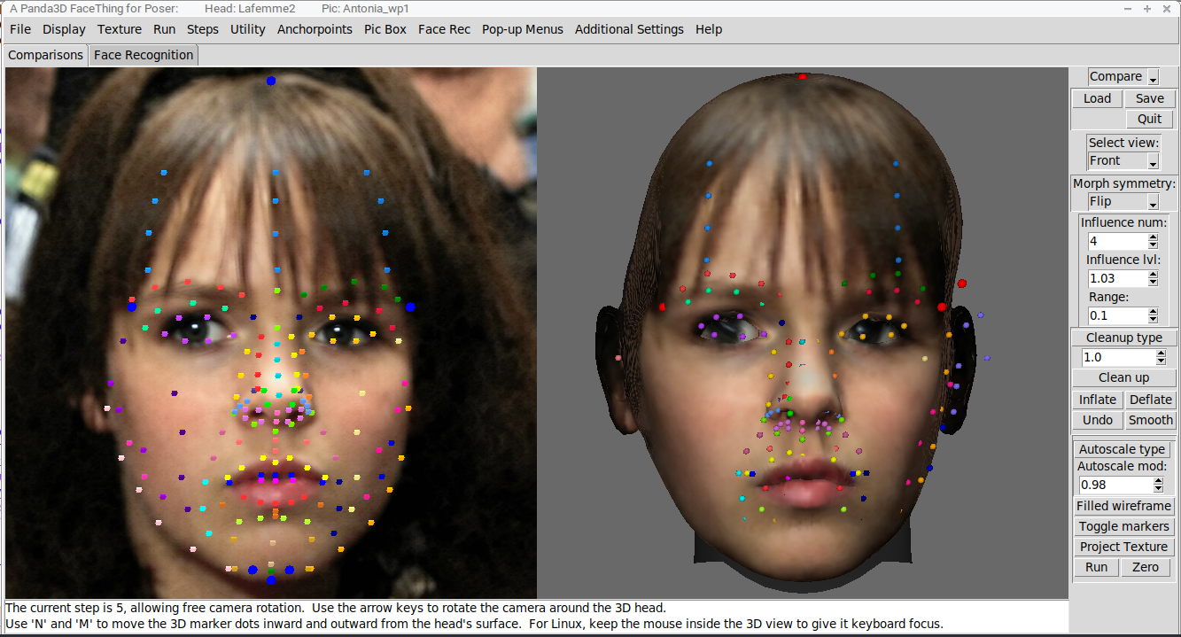Viewport: 1181px width, 637px height.
Task: Focus the Influence lvl field
Action: click(x=1117, y=278)
